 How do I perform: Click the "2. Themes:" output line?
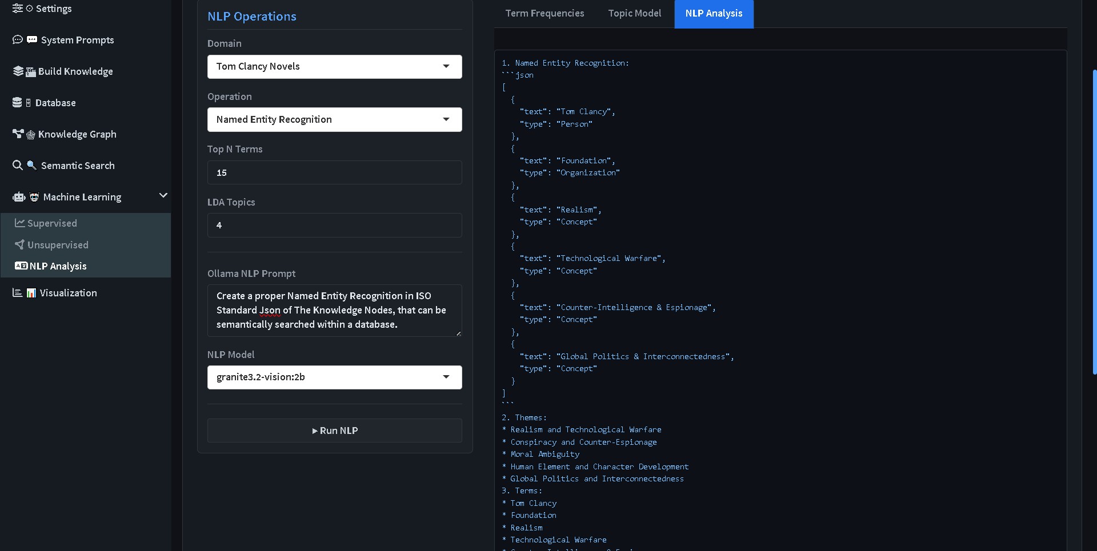pyautogui.click(x=525, y=418)
